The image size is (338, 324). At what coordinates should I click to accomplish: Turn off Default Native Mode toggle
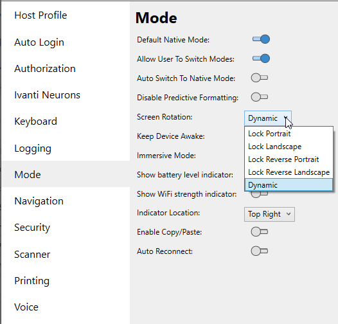point(261,39)
